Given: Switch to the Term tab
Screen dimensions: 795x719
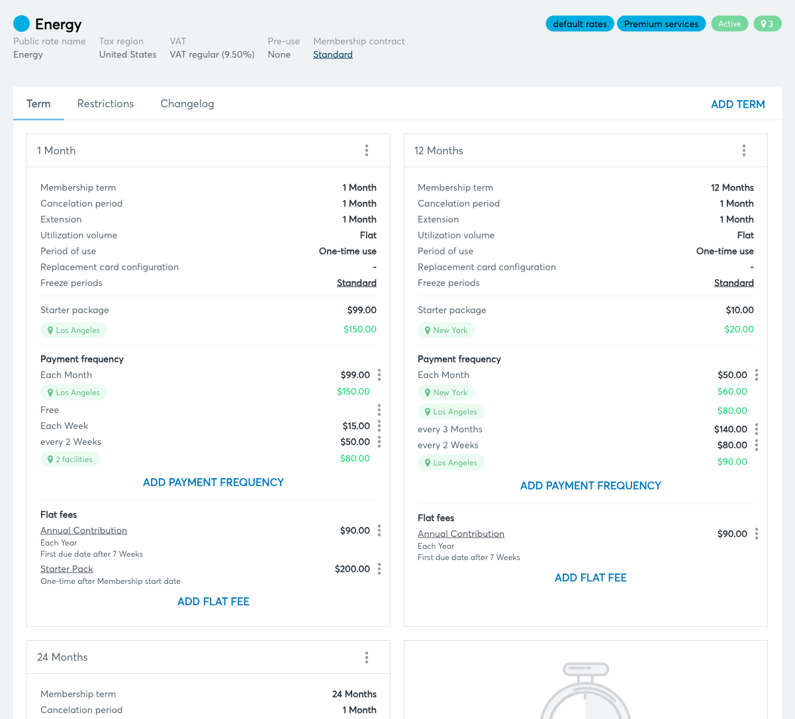Looking at the screenshot, I should (38, 104).
